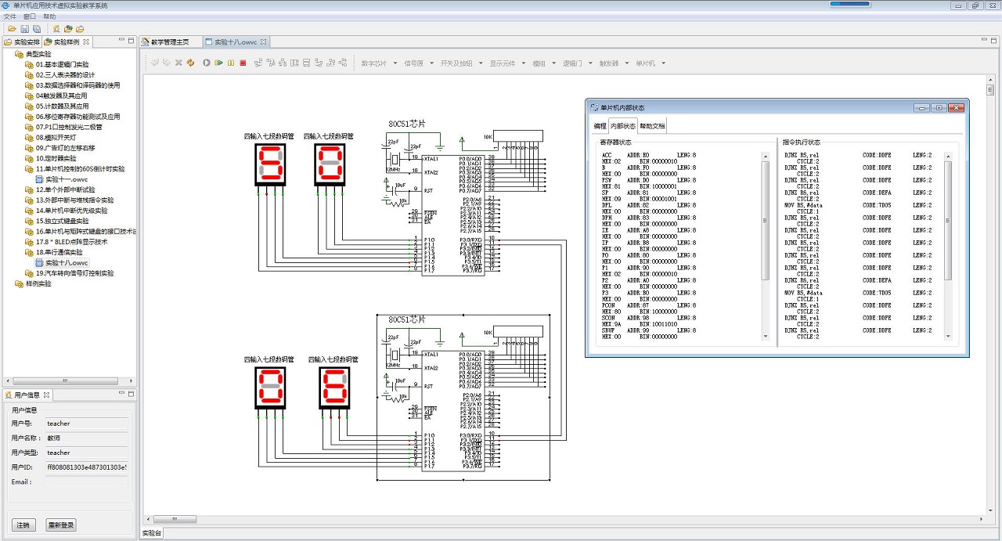Click the gray circular play icon
Screen dimensions: 1002x541
[207, 63]
